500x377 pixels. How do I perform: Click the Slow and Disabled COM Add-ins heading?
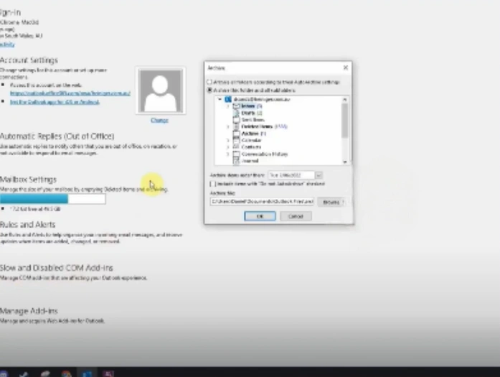(x=56, y=268)
